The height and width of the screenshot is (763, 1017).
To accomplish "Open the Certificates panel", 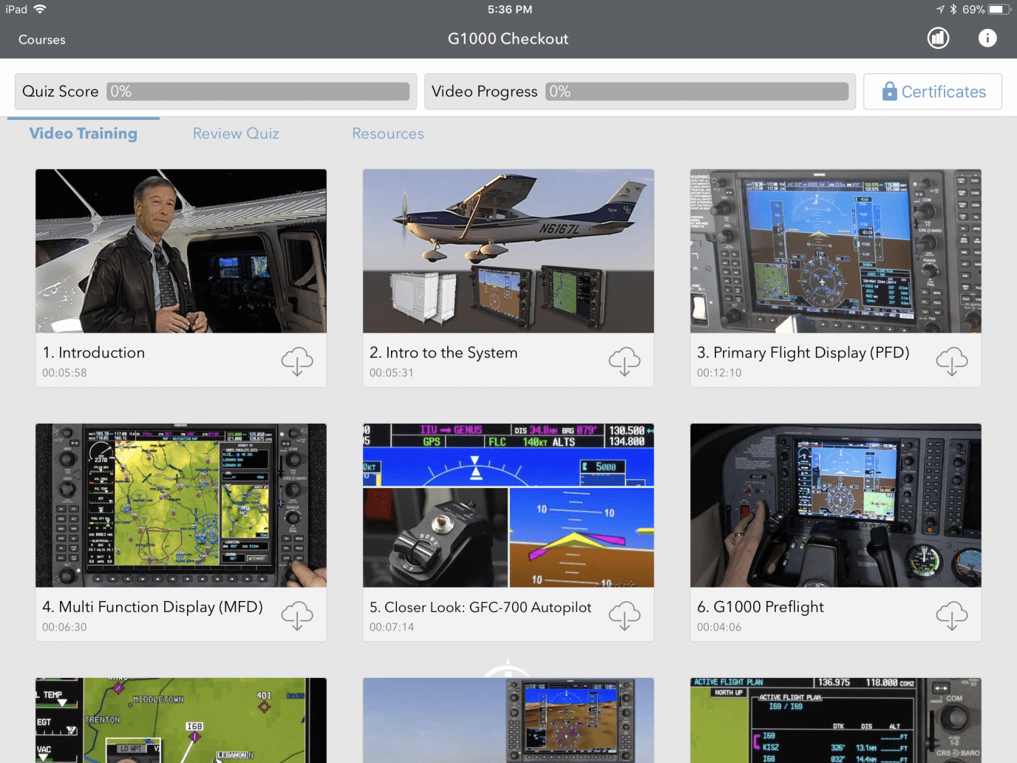I will point(933,91).
